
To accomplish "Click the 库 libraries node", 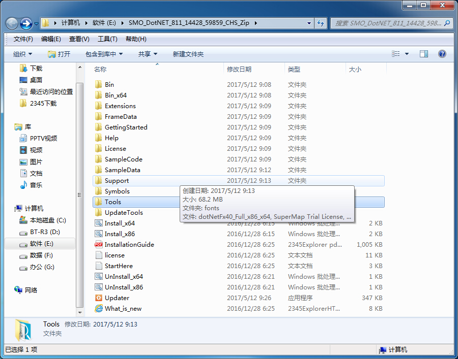I will (x=23, y=127).
